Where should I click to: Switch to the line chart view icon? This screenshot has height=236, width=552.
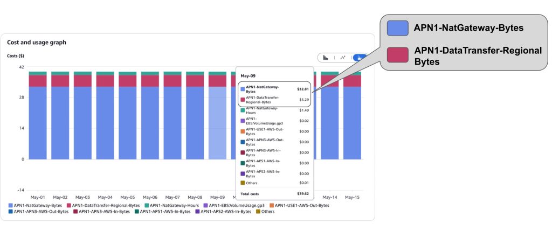click(x=342, y=58)
